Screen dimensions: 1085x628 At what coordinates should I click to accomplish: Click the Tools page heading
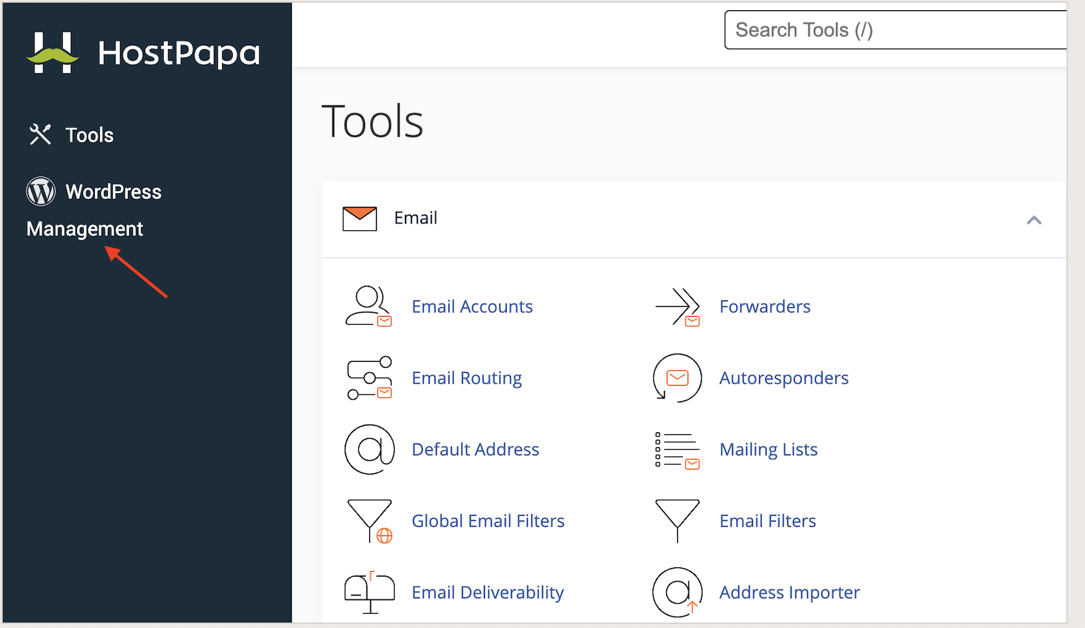tap(372, 122)
